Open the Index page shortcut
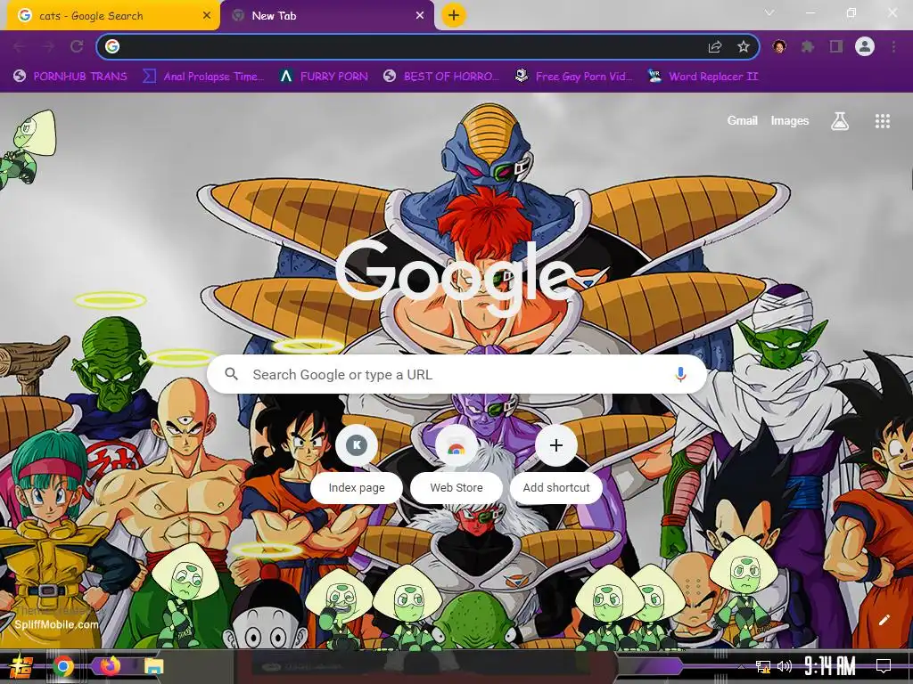The image size is (913, 684). pyautogui.click(x=357, y=463)
